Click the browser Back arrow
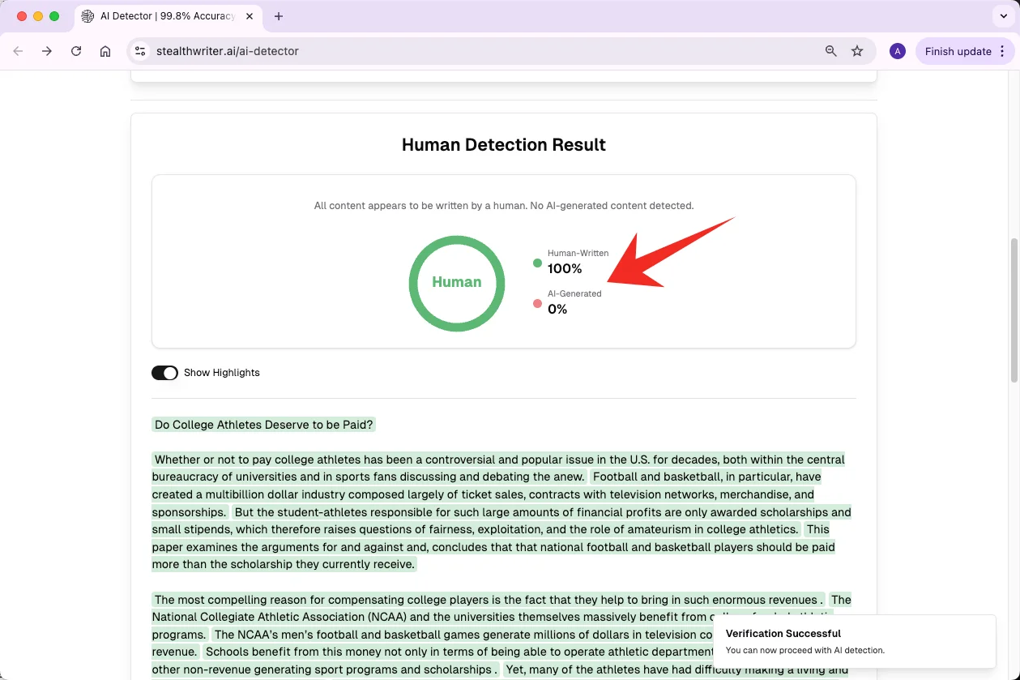Screen dimensions: 1020x680 [x=18, y=51]
